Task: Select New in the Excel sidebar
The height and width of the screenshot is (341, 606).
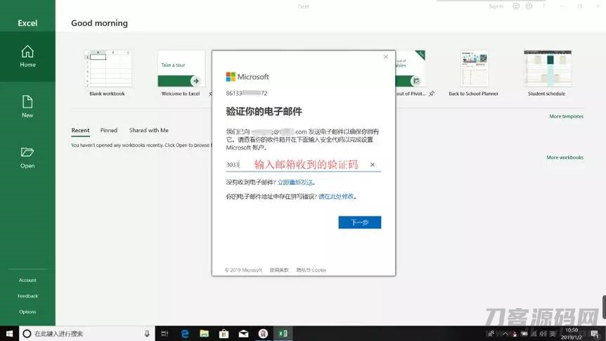Action: point(27,107)
